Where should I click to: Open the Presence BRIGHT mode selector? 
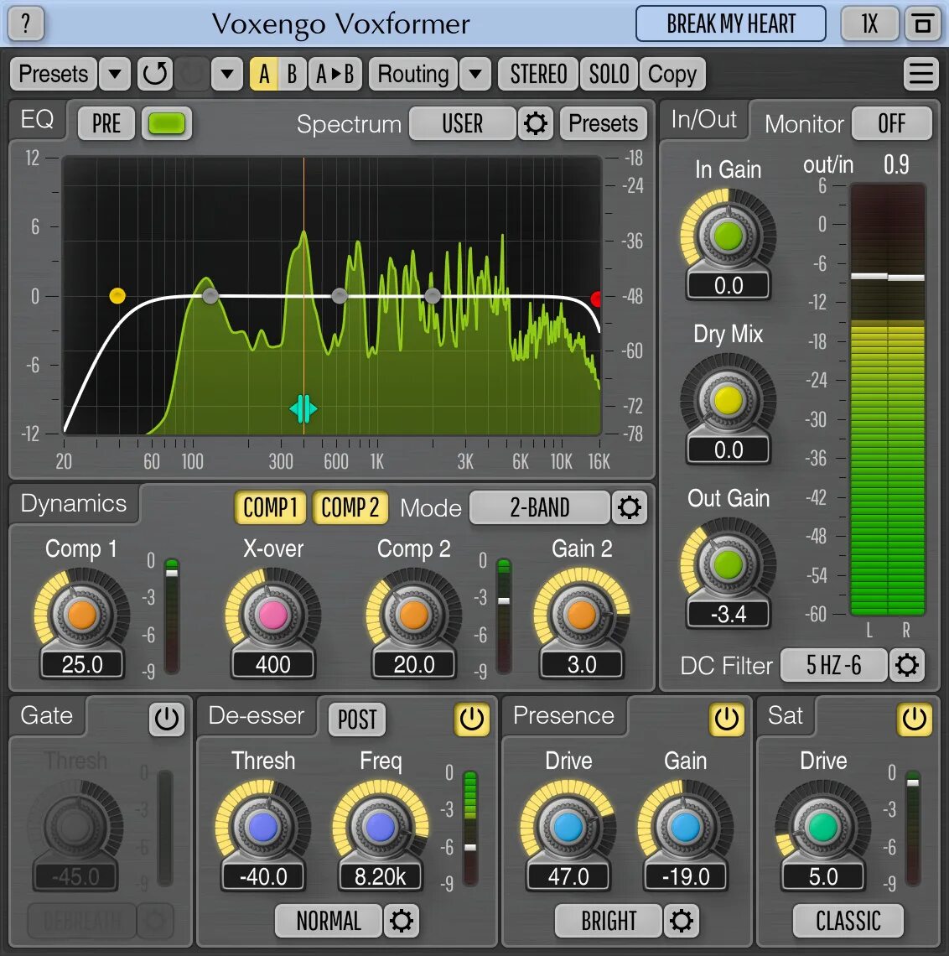[609, 920]
